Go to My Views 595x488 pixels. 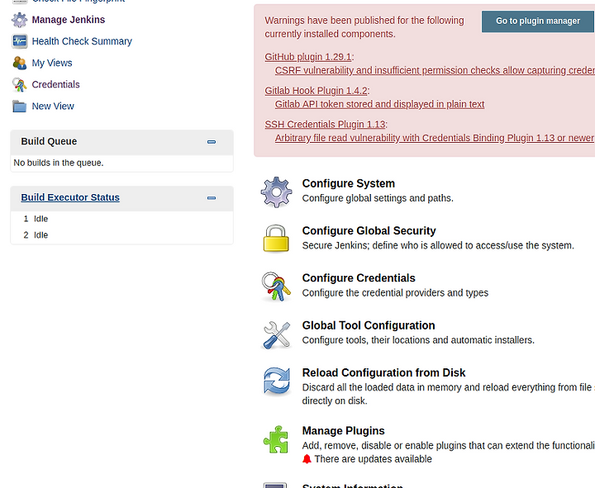(52, 63)
